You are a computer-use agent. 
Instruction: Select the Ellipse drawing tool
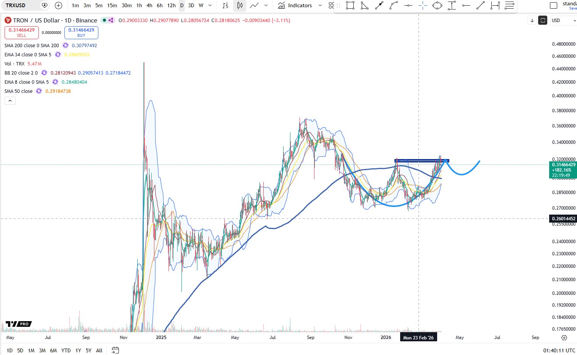click(437, 5)
